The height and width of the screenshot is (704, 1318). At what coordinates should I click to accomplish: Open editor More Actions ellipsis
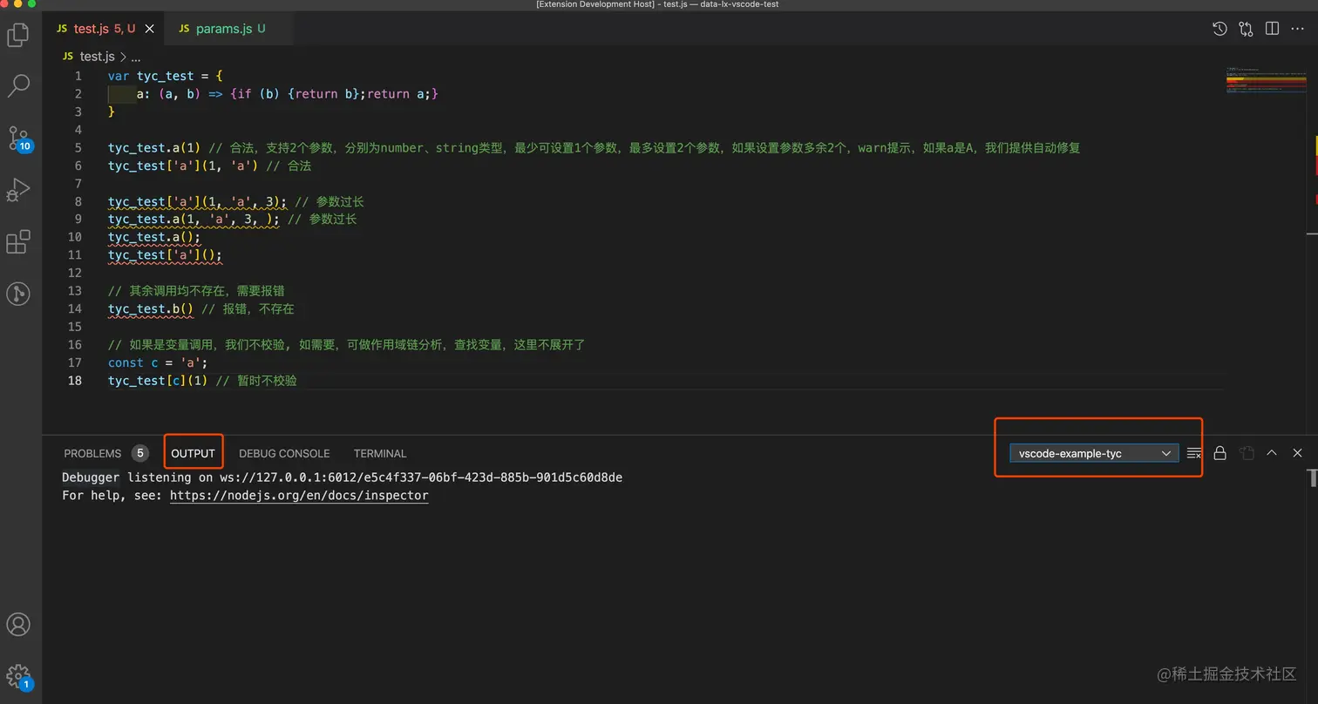coord(1298,29)
